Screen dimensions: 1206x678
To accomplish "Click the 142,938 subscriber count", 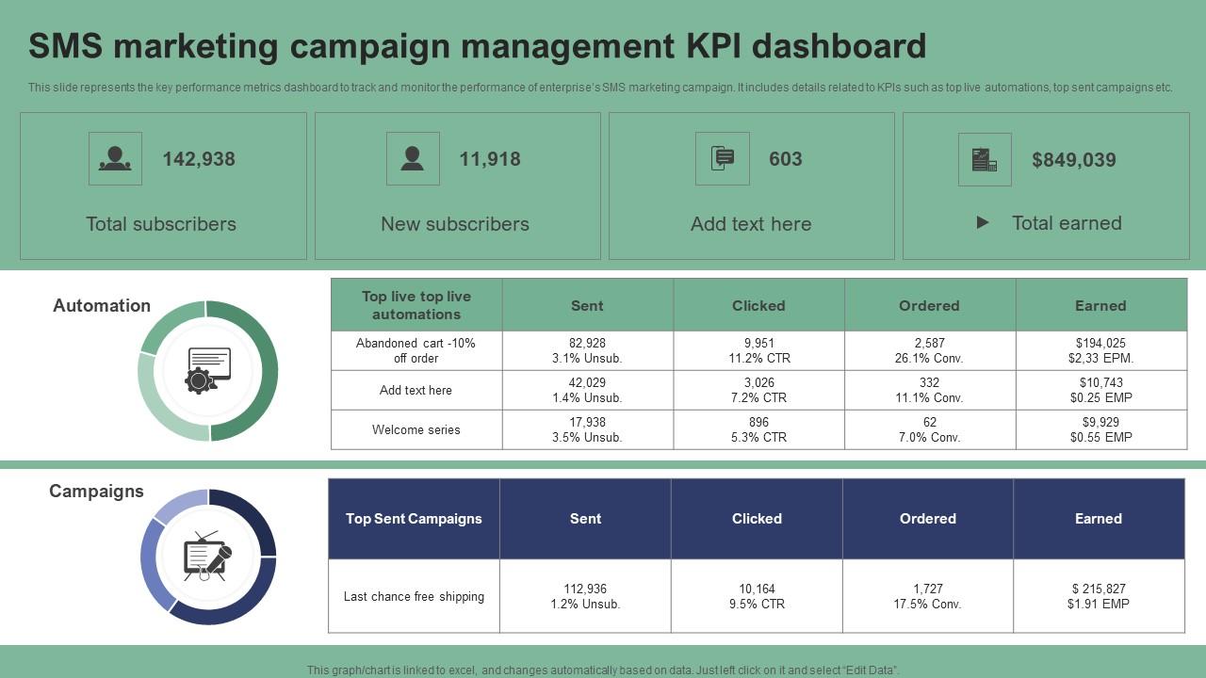I will click(x=199, y=159).
